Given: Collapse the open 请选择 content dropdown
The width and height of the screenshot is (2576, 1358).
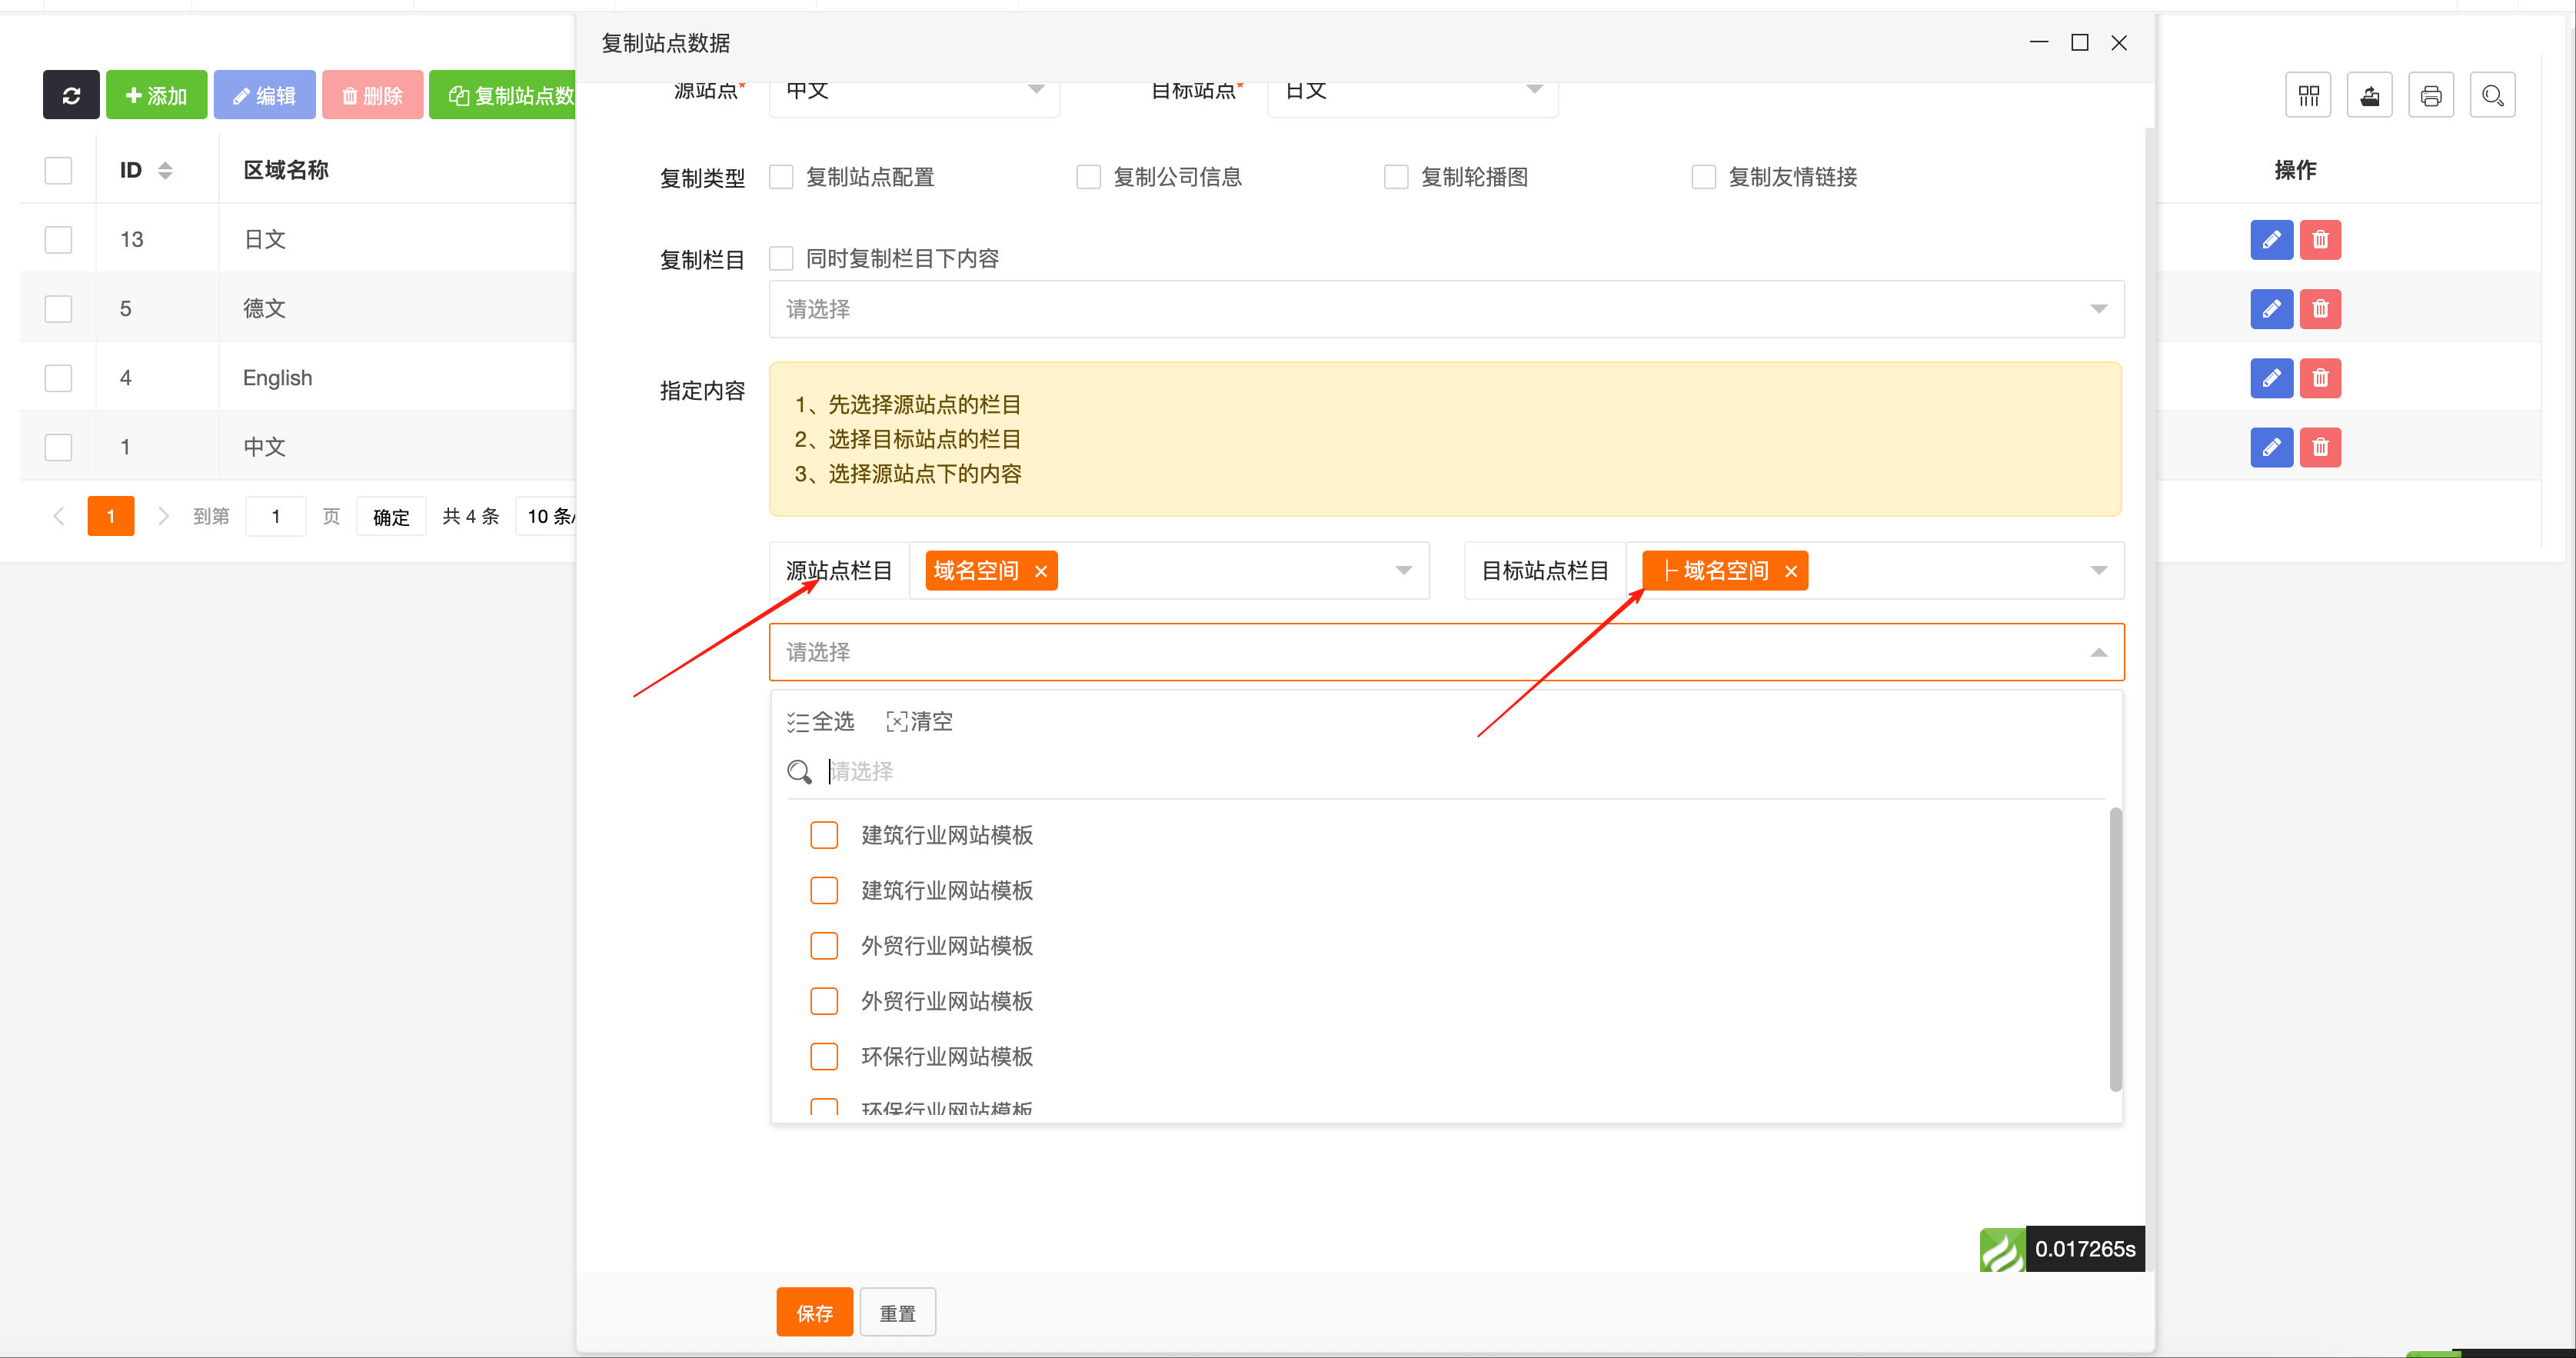Looking at the screenshot, I should coord(2097,652).
